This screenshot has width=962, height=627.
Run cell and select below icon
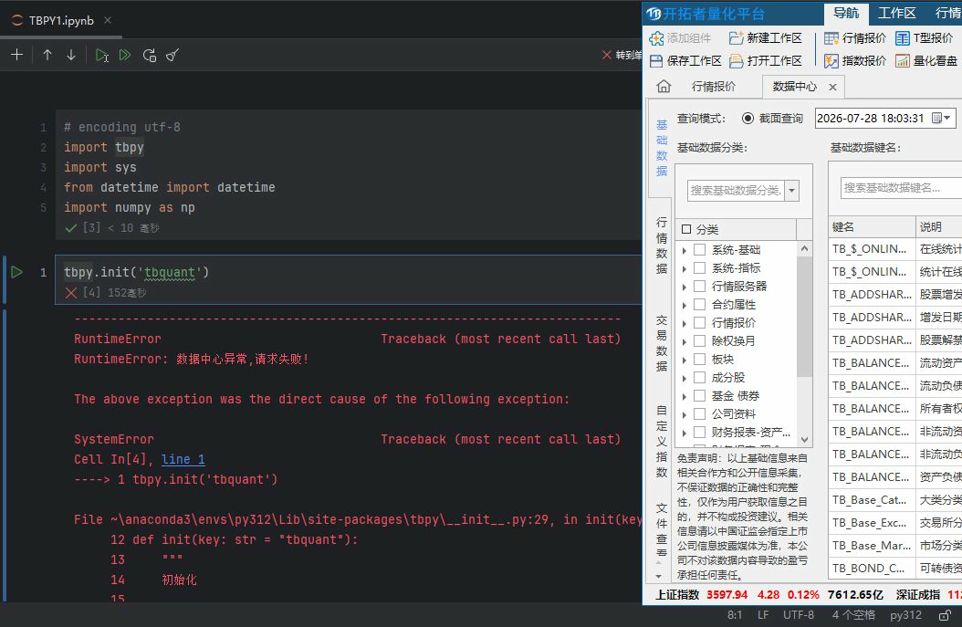pos(102,55)
